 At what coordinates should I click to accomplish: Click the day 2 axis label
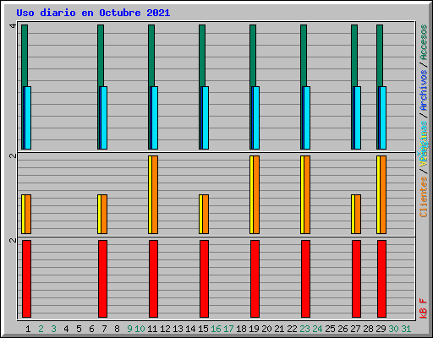click(x=41, y=329)
